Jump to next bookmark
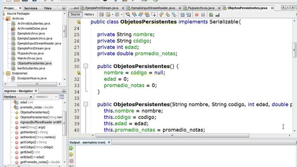This screenshot has width=297, height=167. click(168, 14)
